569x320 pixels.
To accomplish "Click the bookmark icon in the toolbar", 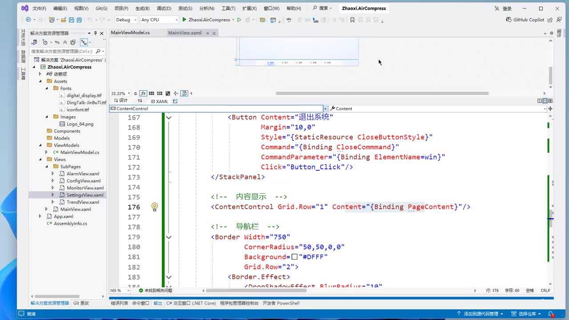I will [x=353, y=20].
